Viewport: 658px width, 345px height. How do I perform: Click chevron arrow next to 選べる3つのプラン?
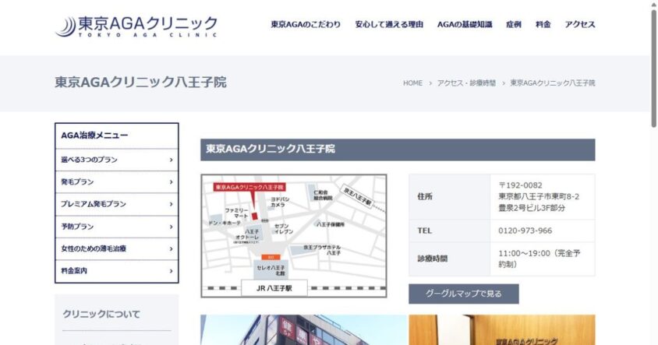click(x=171, y=160)
